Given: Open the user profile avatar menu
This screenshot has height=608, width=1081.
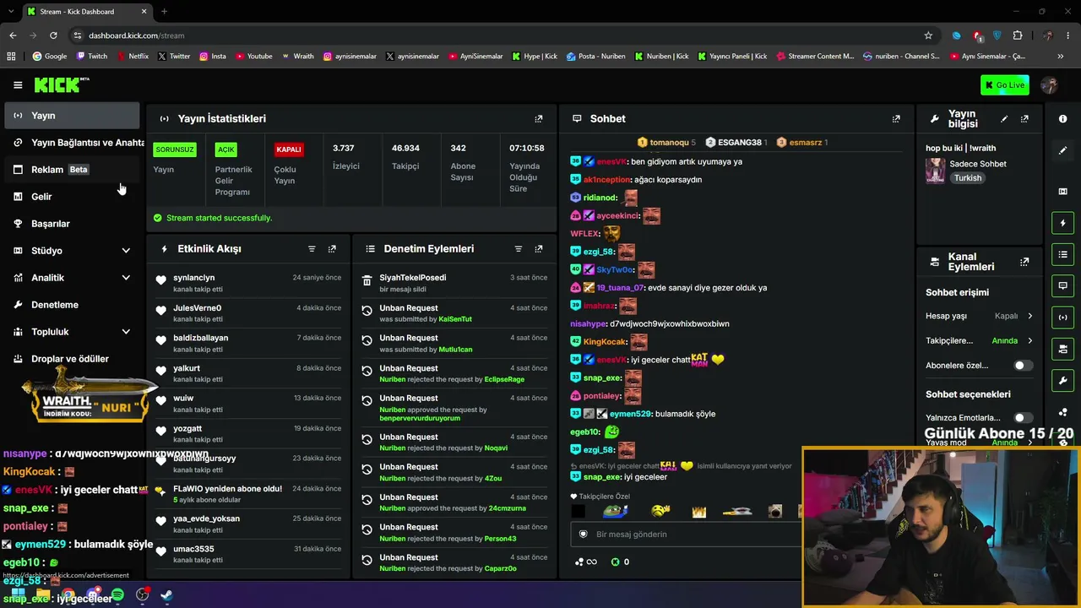Looking at the screenshot, I should coord(1050,84).
